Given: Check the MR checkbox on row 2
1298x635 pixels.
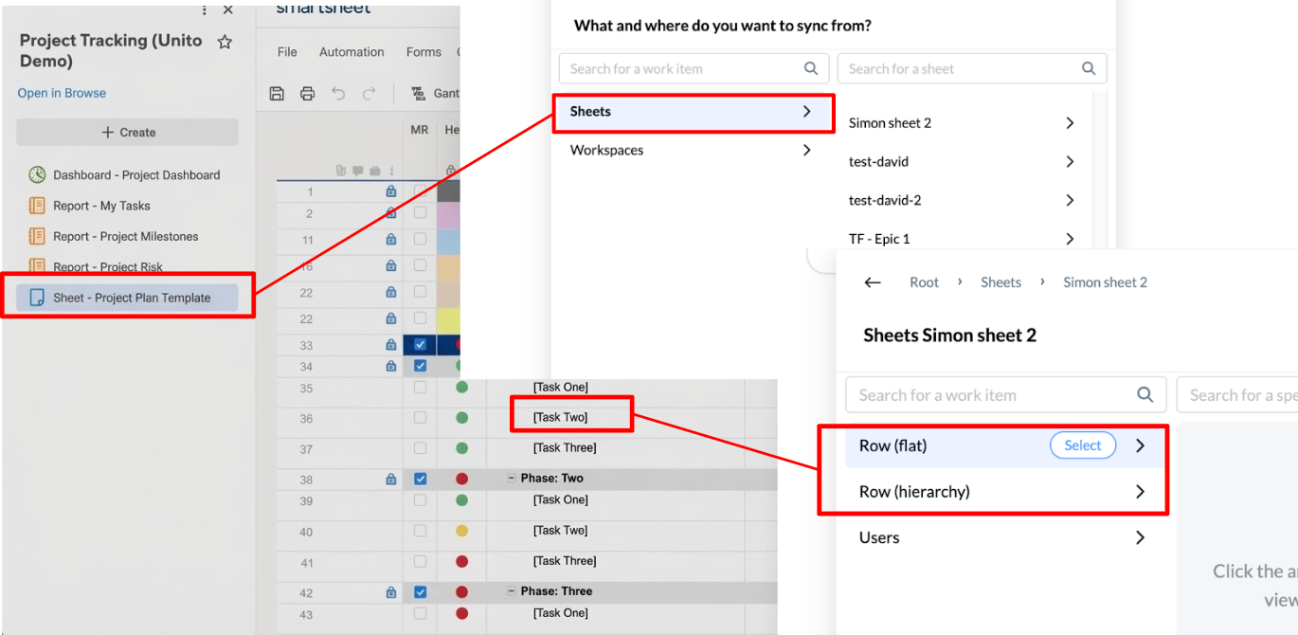Looking at the screenshot, I should tap(419, 212).
